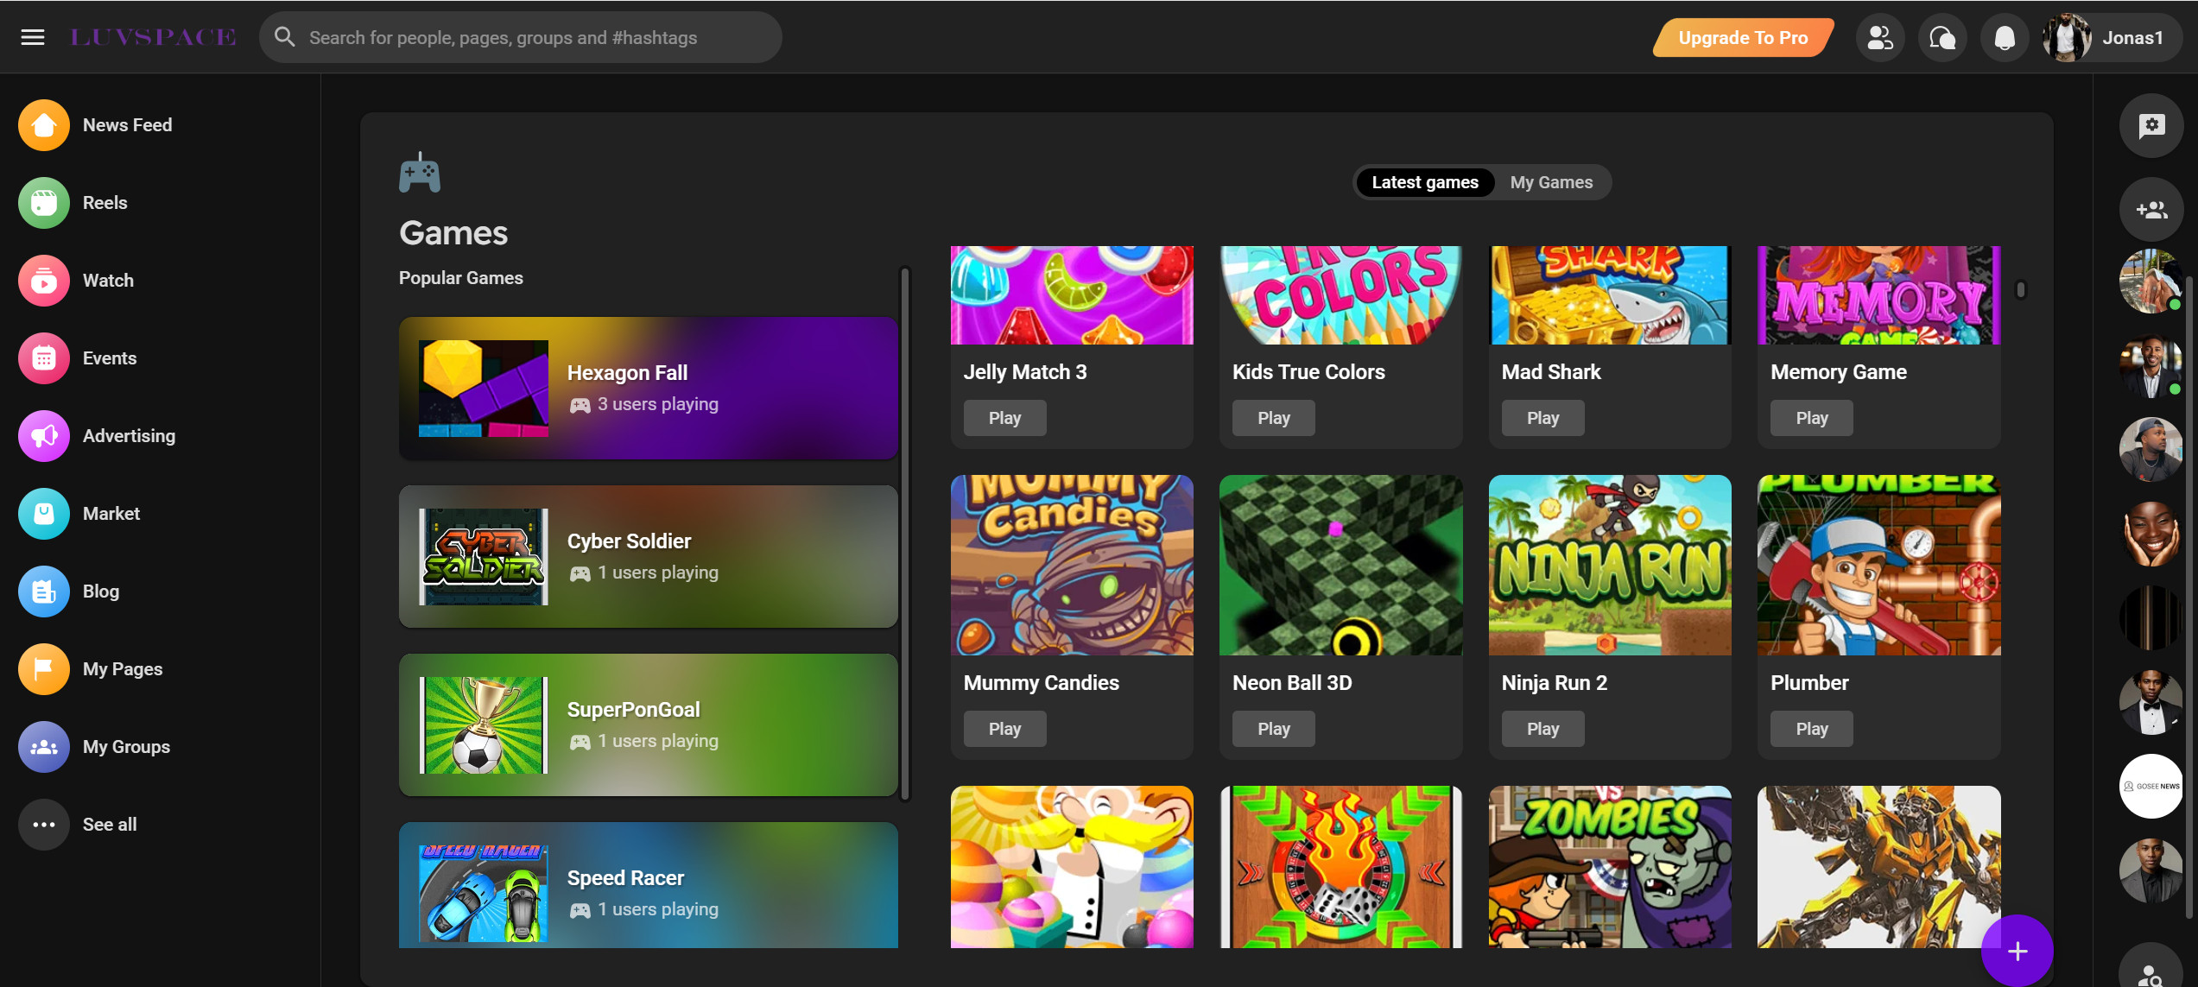Click Jelly Match 3 thumbnail
Image resolution: width=2198 pixels, height=987 pixels.
point(1072,295)
